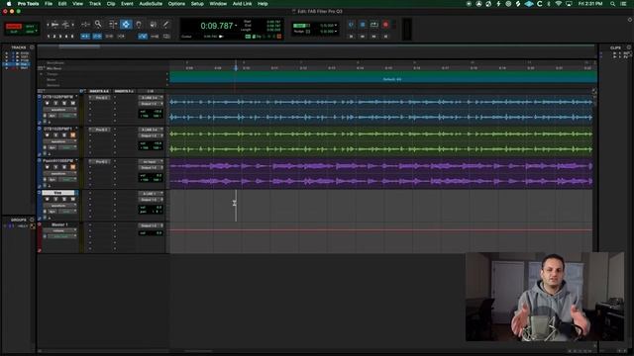Enable Shuffle edit mode

pyautogui.click(x=13, y=27)
